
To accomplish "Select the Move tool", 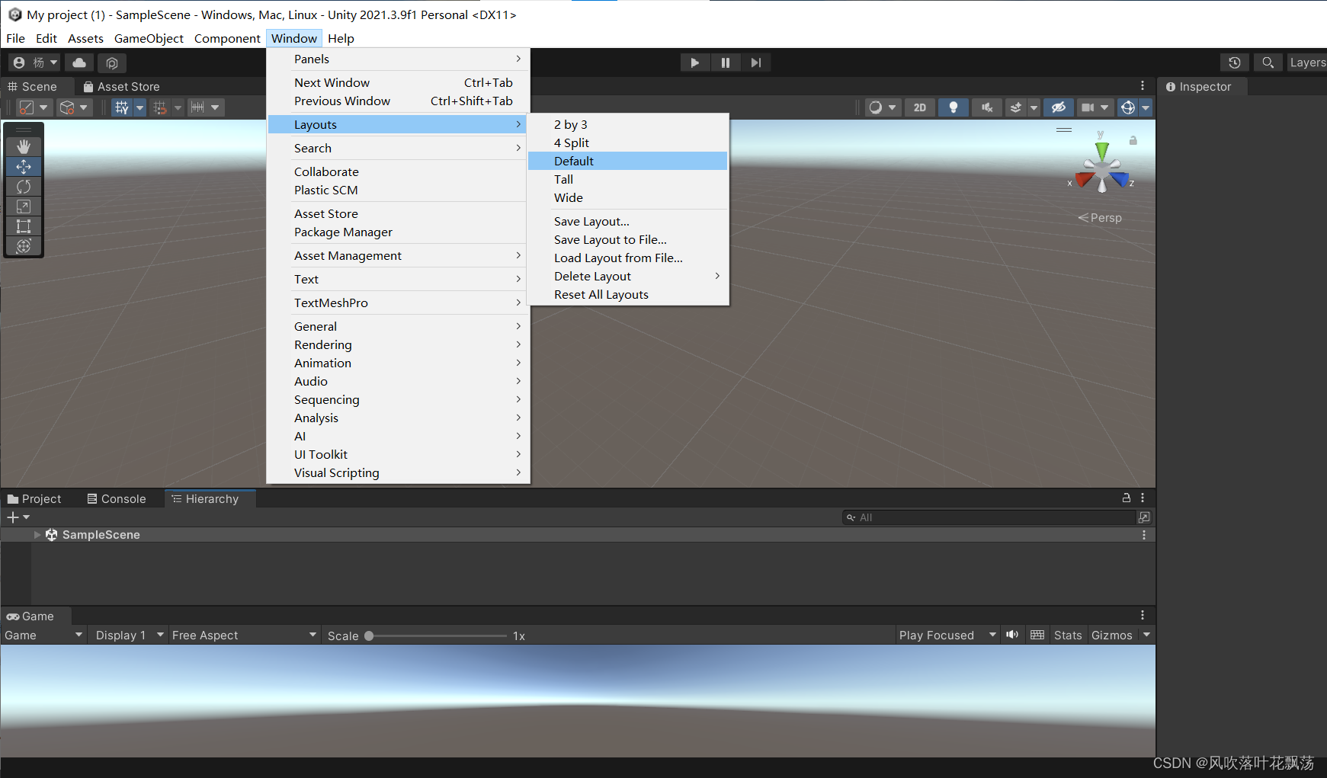I will 24,166.
